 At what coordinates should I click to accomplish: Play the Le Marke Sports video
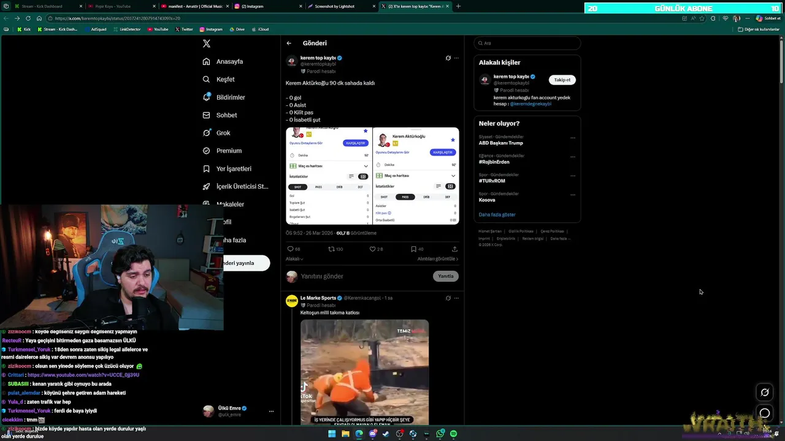pos(364,372)
